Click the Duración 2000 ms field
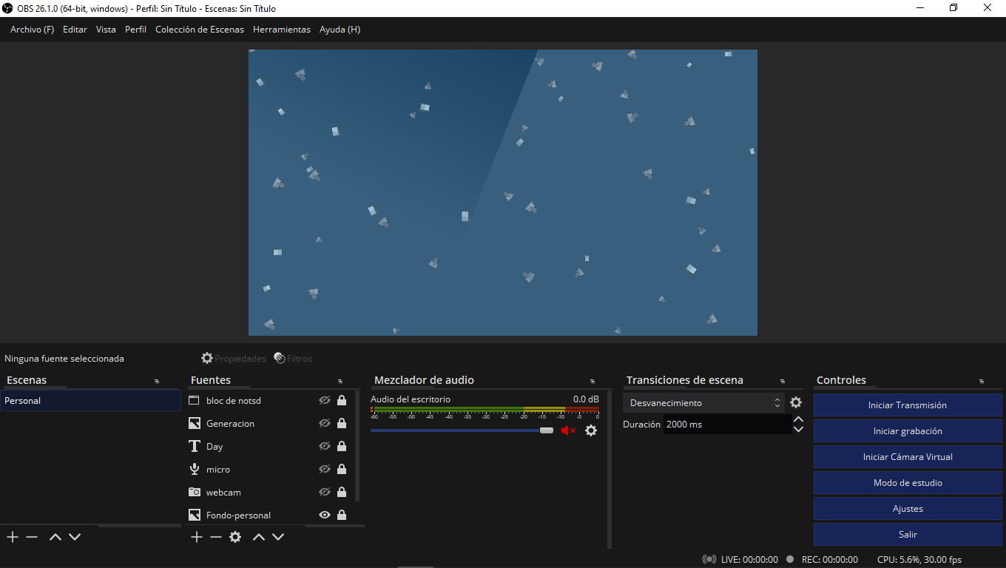The height and width of the screenshot is (568, 1006). (x=727, y=425)
